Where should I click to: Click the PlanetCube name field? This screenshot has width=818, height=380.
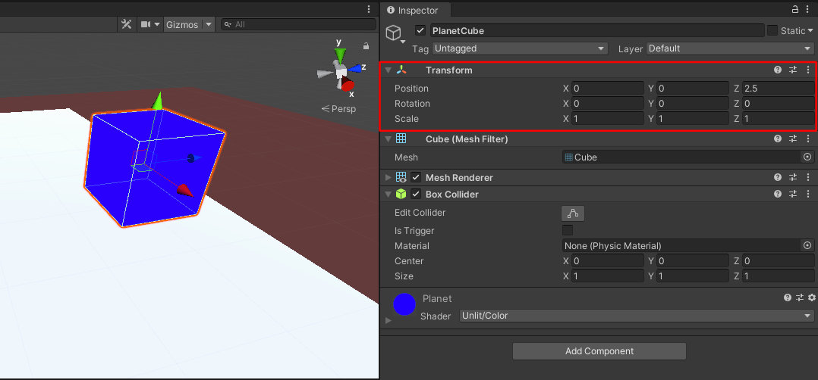click(x=596, y=31)
